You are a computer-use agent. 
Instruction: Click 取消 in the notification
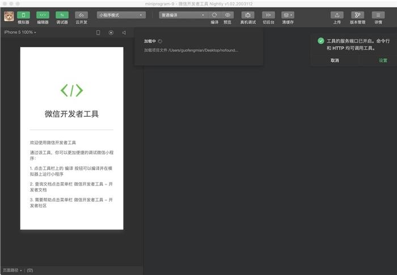pos(335,61)
